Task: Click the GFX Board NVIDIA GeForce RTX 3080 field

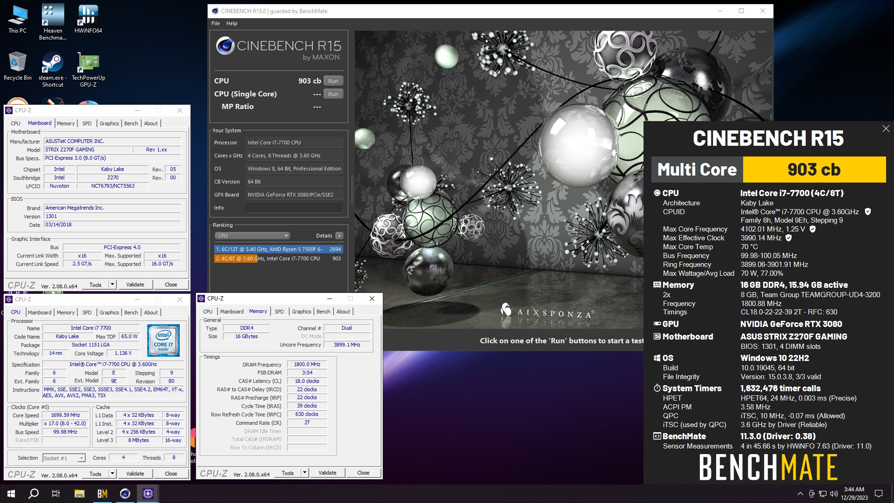Action: (x=294, y=195)
